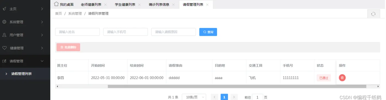This screenshot has height=100, width=386.
Task: Delete the 李四 row with trash icon
Action: (342, 78)
